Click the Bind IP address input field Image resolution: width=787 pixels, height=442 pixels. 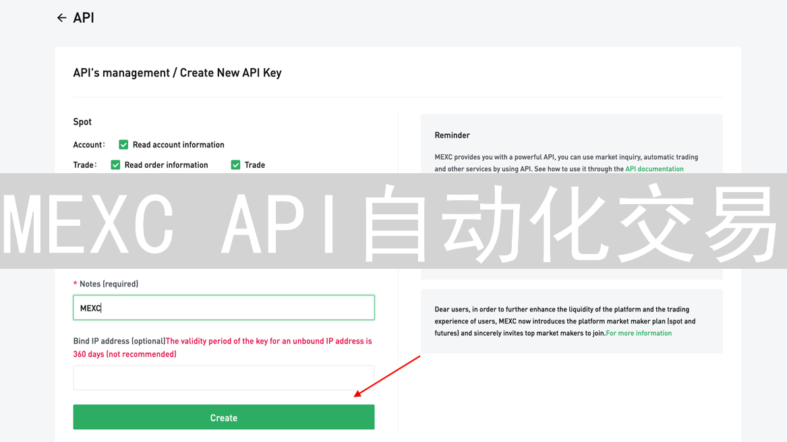coord(224,378)
